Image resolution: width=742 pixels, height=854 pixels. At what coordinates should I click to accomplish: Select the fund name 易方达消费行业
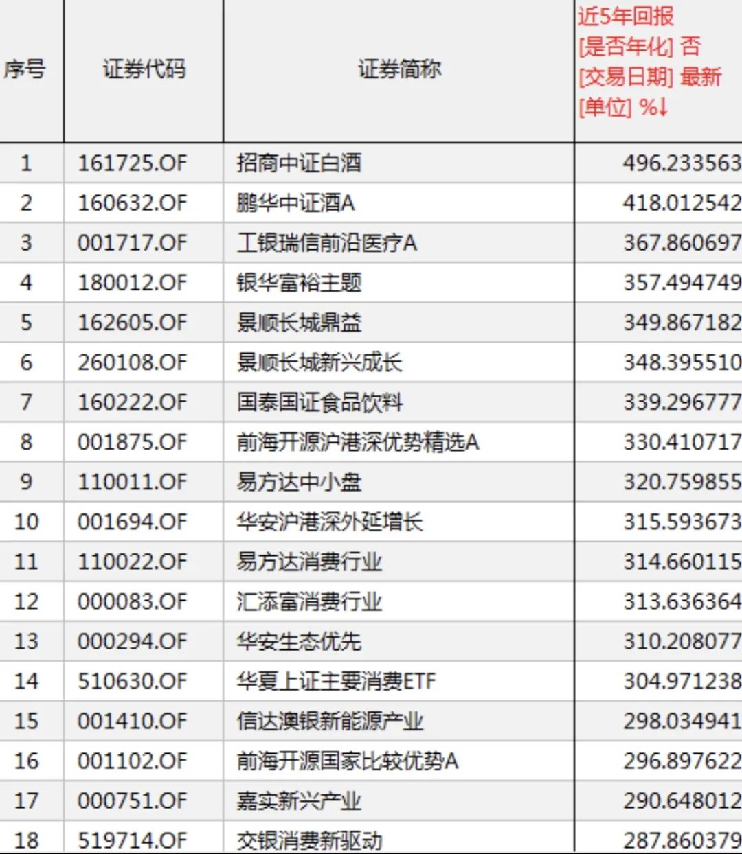309,562
